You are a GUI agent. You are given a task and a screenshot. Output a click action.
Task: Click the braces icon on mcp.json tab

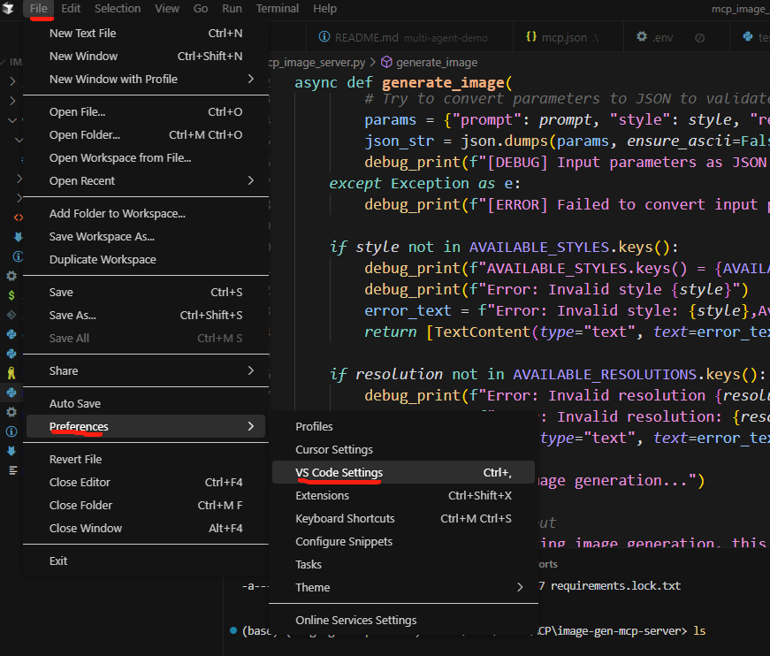531,37
